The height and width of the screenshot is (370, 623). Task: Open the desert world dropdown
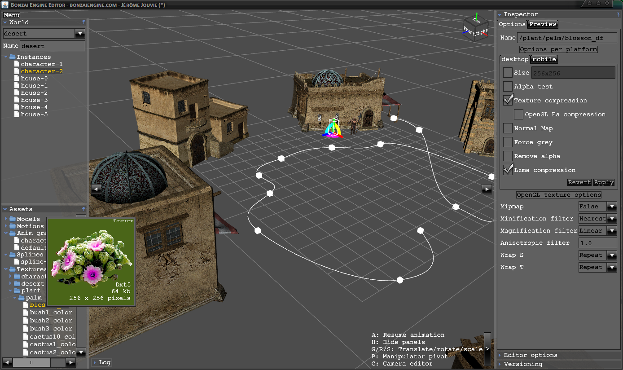(x=80, y=34)
